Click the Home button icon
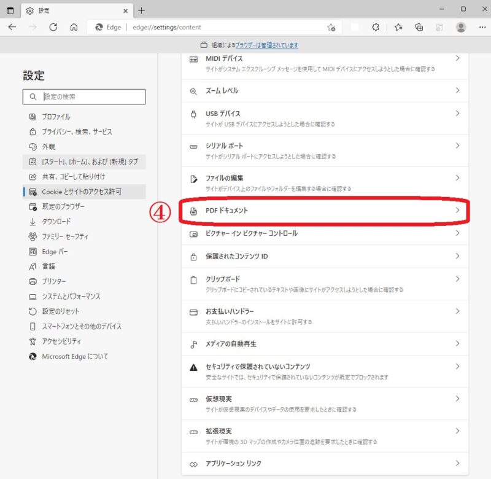The image size is (491, 479). coord(75,27)
